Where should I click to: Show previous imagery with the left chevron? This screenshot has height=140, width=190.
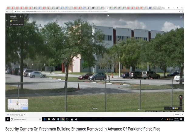[166, 108]
